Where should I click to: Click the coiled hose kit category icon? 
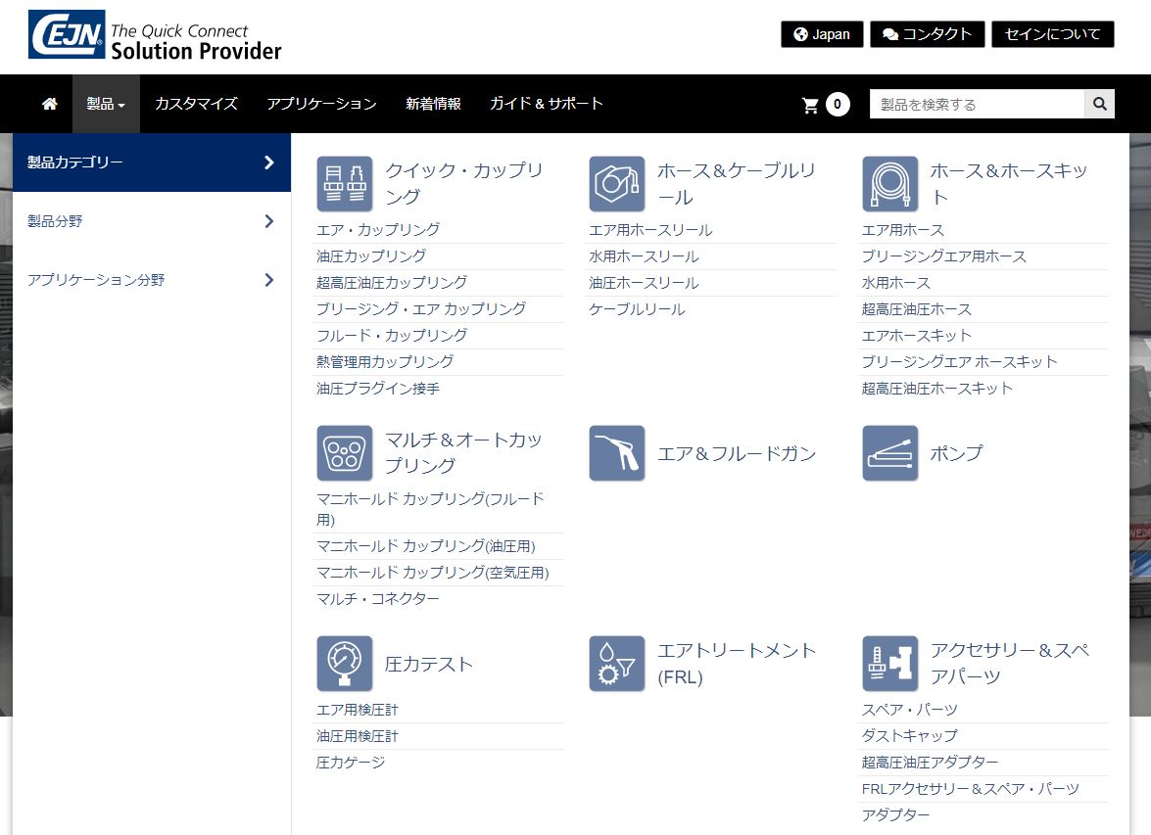[889, 184]
